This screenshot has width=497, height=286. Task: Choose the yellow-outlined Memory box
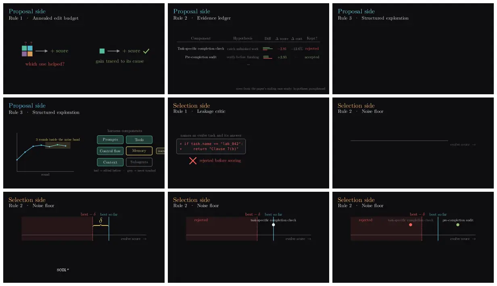tap(139, 151)
